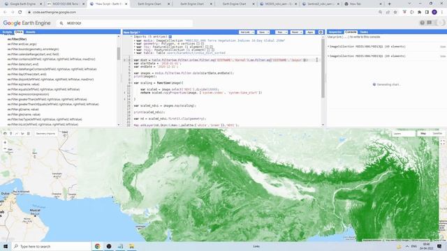The image size is (447, 251).
Task: Open the Windows Start menu
Action: [6, 246]
